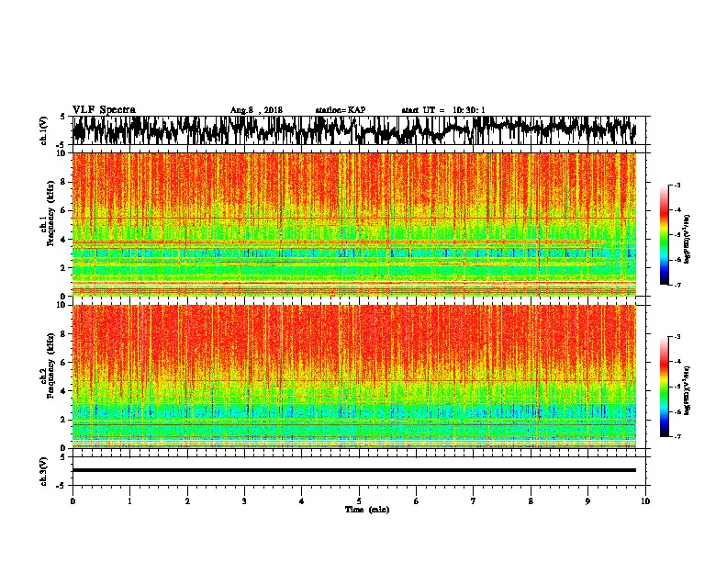Screen dimensions: 727x562
Task: Click inside the ch.2 spectrogram panel
Action: pyautogui.click(x=354, y=377)
